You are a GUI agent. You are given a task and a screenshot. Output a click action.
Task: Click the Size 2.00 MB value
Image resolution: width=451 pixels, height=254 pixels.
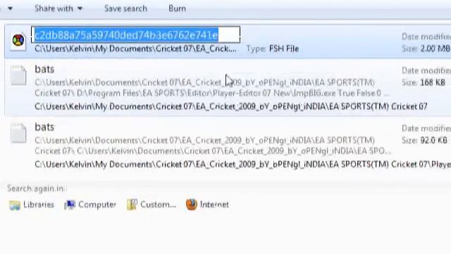[435, 49]
